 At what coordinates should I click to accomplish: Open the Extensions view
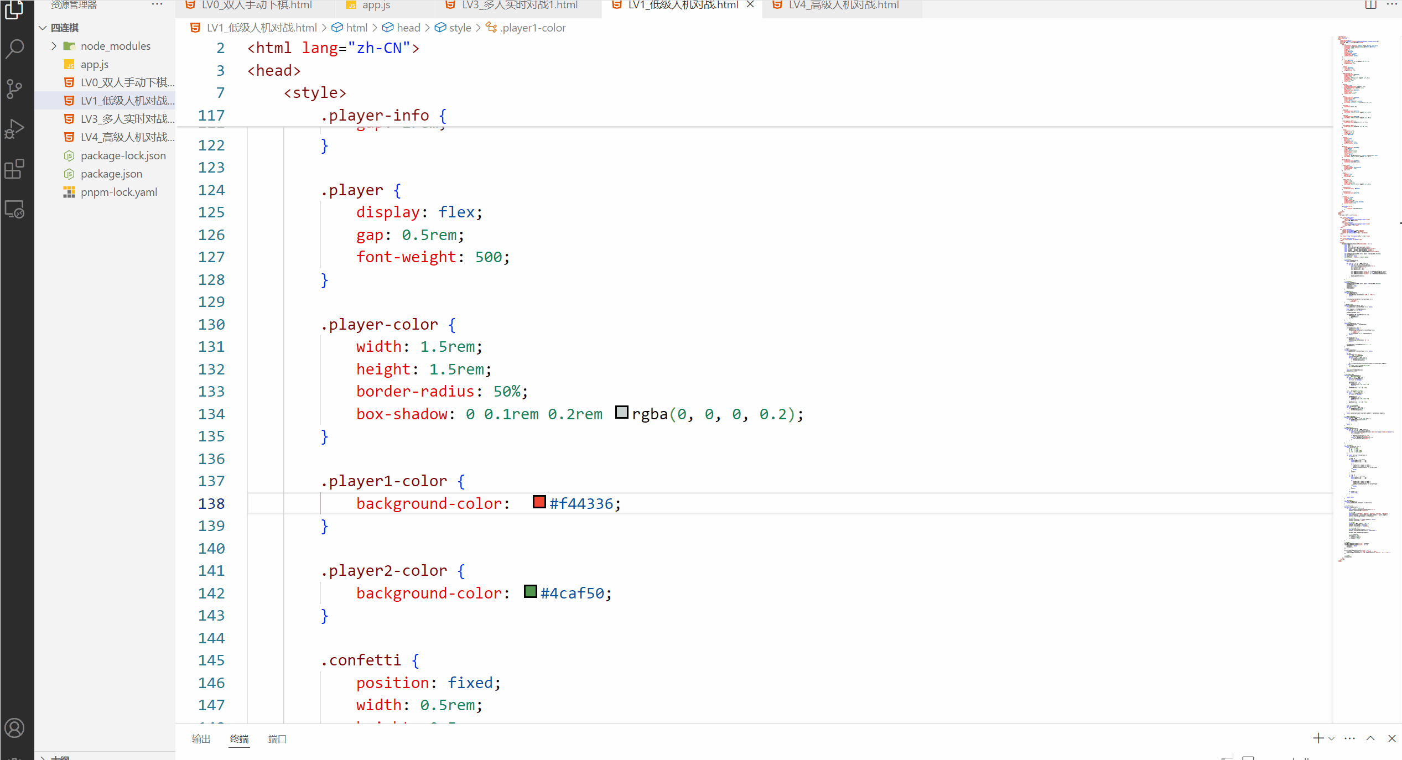click(x=15, y=169)
